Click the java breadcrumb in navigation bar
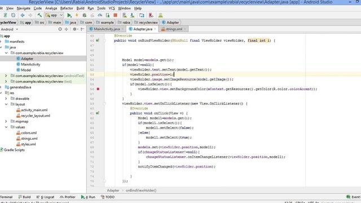Viewport: 361px width, 203px height. coord(73,23)
